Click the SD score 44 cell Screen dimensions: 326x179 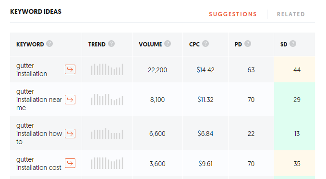294,69
